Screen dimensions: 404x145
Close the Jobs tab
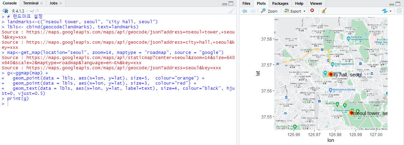click(x=60, y=4)
